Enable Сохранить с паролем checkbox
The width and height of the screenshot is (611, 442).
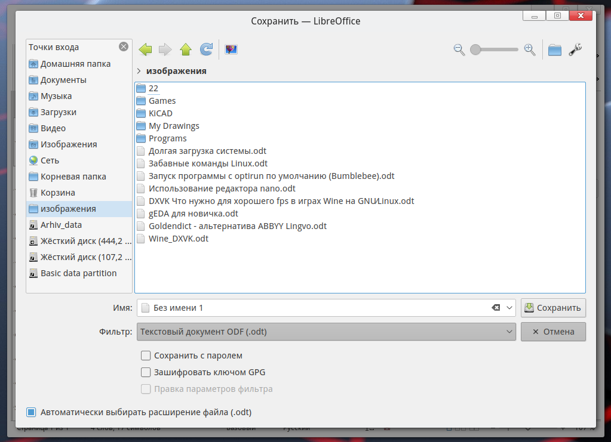pos(146,356)
